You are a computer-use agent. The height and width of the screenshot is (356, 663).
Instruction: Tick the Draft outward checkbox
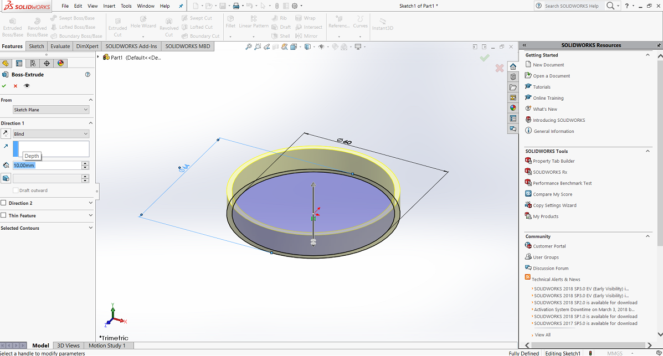point(16,190)
